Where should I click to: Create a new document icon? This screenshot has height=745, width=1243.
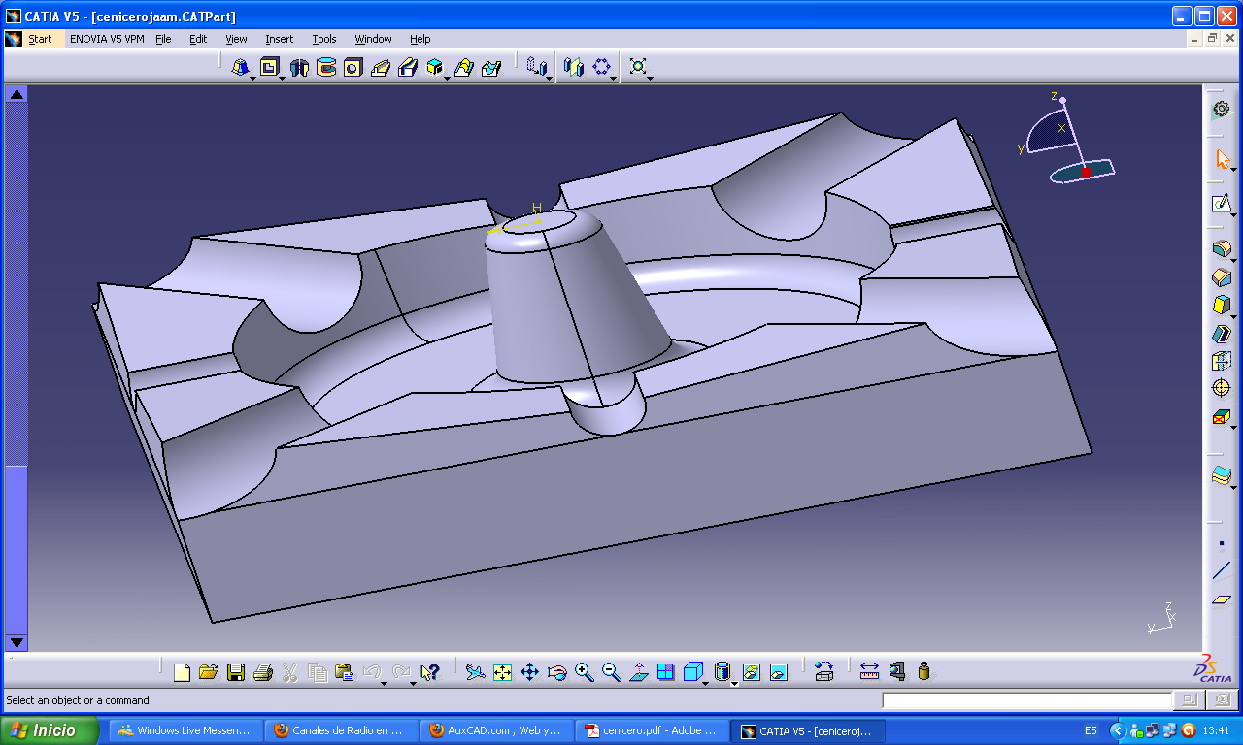(x=181, y=671)
